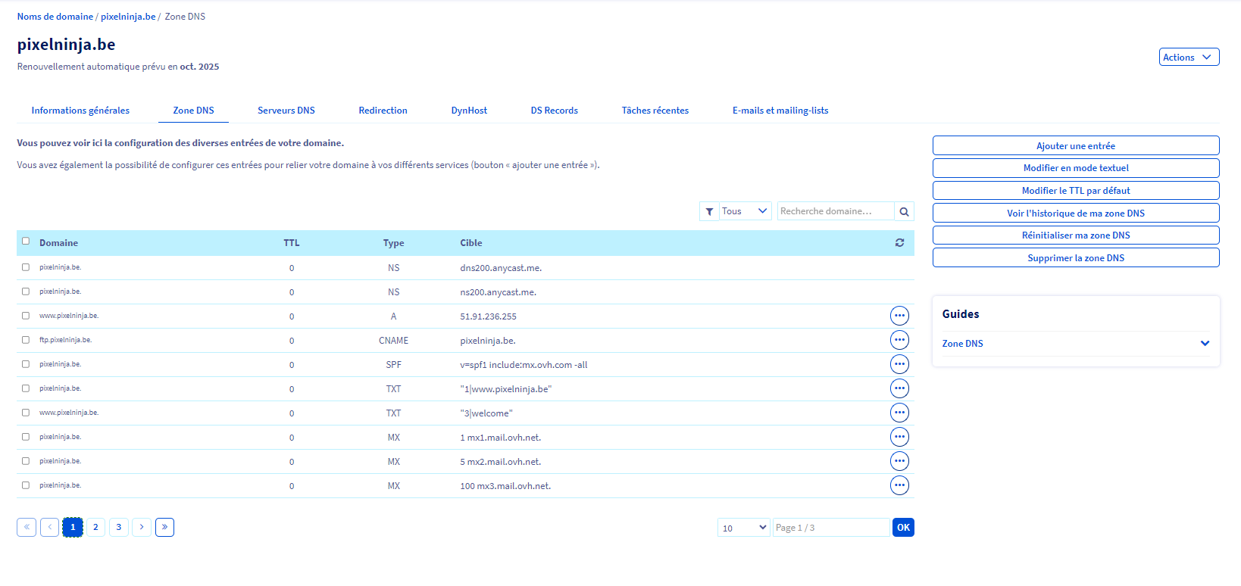The image size is (1241, 586).
Task: Focus the Recherche domaine search field
Action: click(835, 212)
